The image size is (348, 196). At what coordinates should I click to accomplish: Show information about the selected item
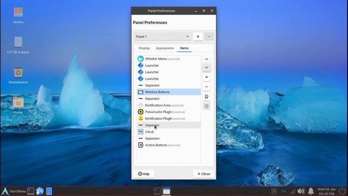point(207,106)
